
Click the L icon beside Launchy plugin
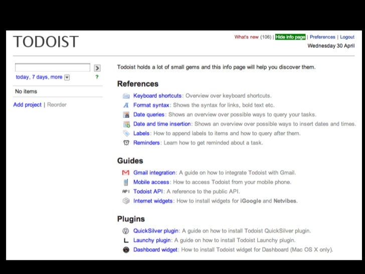[x=126, y=240]
